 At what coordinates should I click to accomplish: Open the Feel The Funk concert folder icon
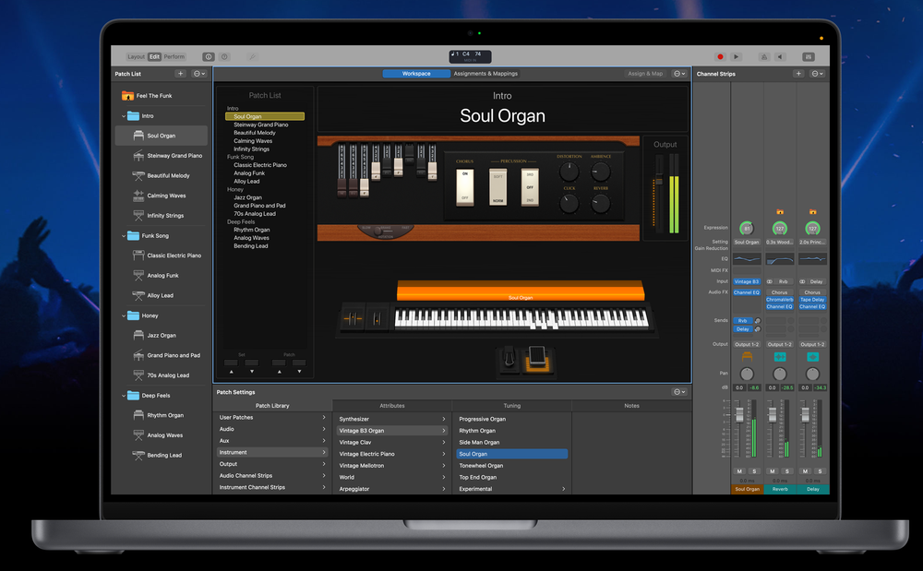point(127,95)
